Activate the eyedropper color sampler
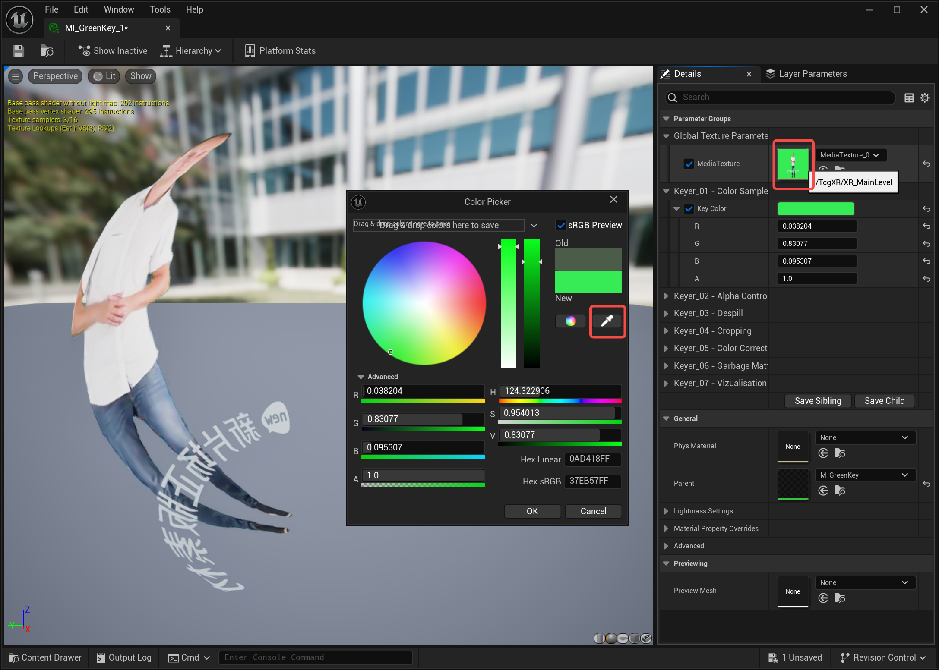 (607, 321)
